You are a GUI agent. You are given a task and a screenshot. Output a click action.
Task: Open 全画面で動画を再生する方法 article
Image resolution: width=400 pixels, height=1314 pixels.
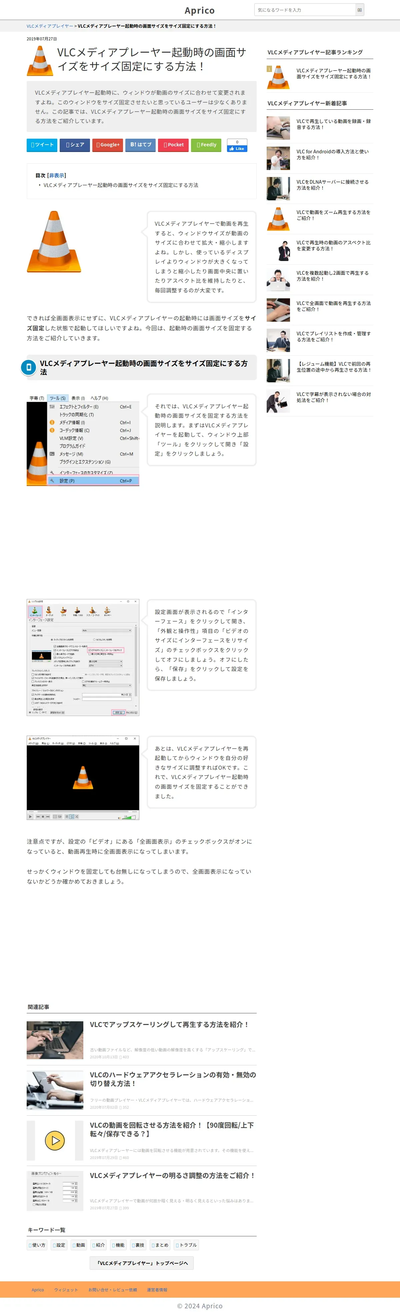(334, 306)
